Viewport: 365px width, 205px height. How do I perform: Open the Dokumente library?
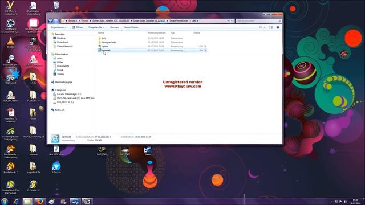coord(63,66)
